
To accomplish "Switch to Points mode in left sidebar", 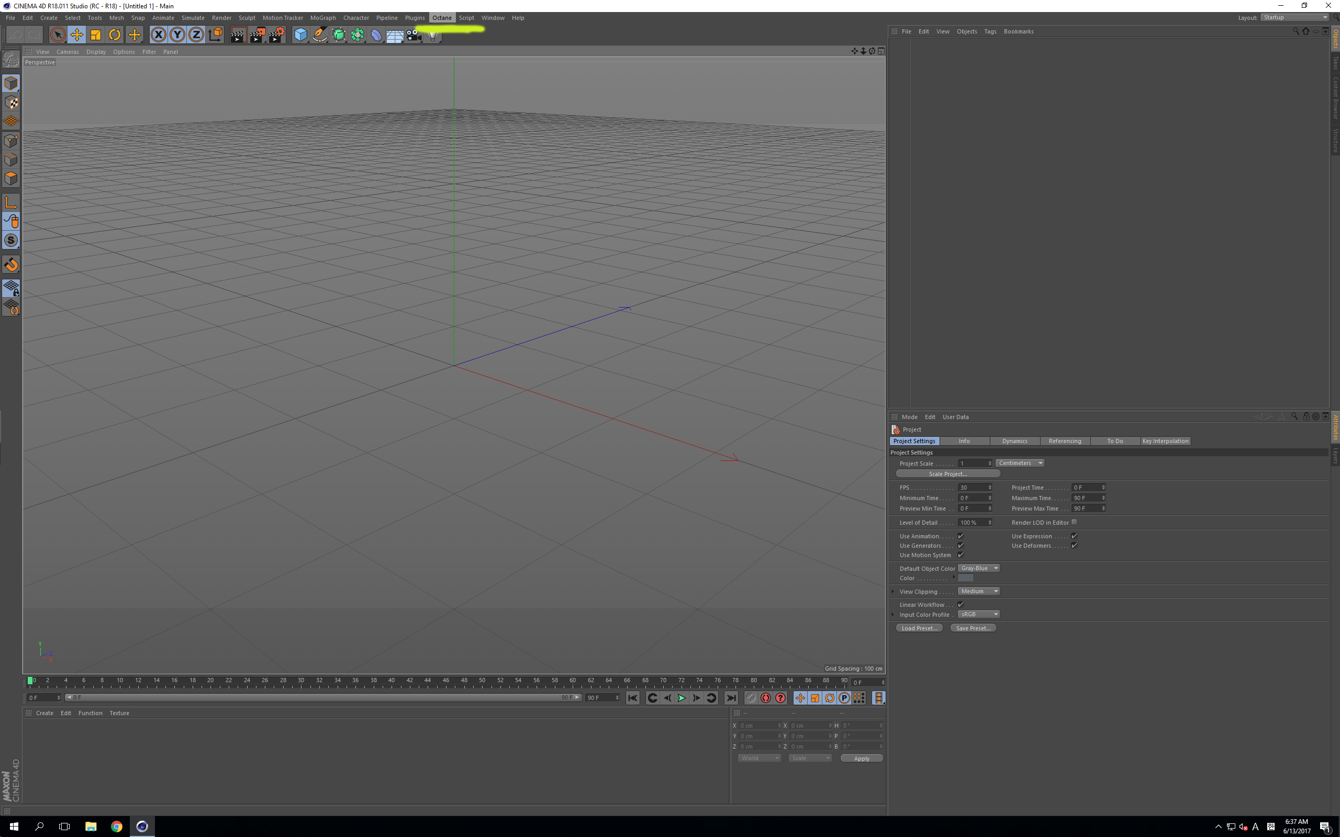I will 11,141.
